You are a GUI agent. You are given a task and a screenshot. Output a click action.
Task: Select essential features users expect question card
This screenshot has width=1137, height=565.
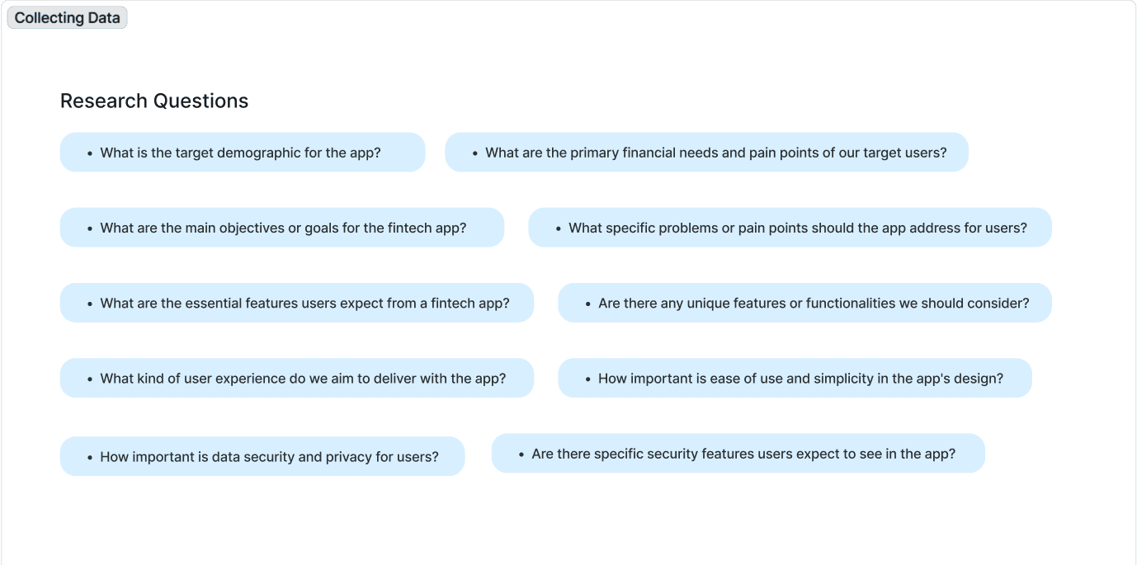pos(297,303)
